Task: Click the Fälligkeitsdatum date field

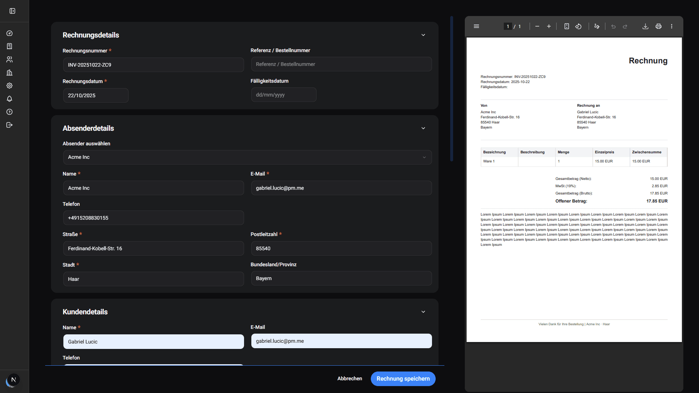Action: (284, 95)
